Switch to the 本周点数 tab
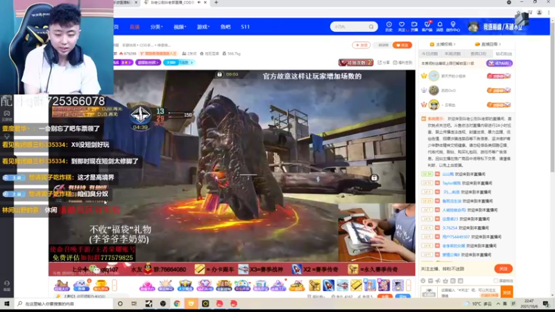The image size is (555, 312). (453, 54)
